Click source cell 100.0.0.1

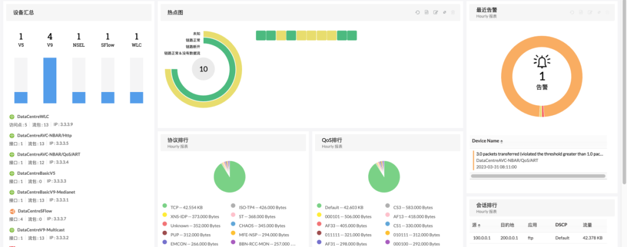tap(481, 238)
